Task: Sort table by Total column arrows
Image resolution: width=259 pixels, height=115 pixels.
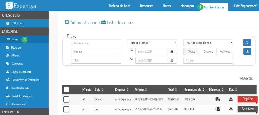Action: point(176,90)
